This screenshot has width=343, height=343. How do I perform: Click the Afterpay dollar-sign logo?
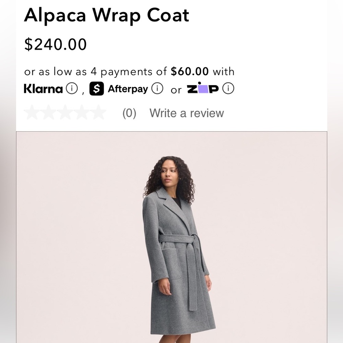96,88
